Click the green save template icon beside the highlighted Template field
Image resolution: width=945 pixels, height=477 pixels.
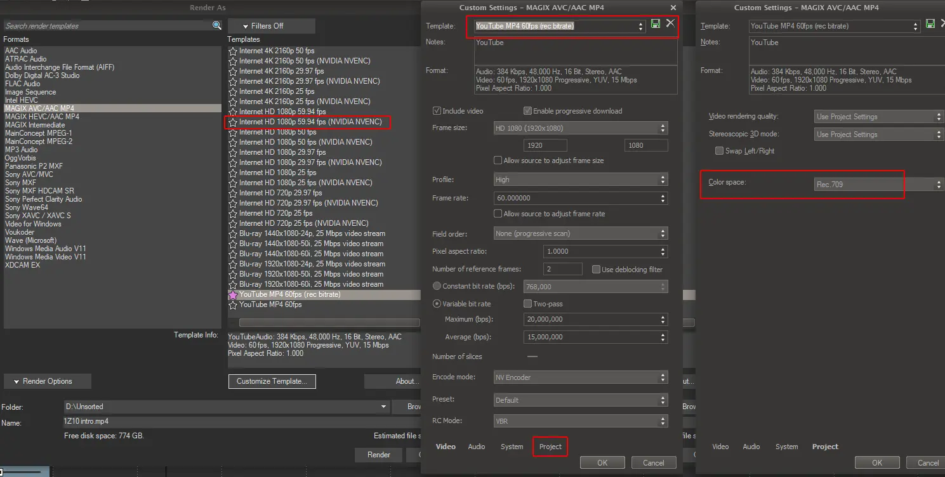coord(656,24)
